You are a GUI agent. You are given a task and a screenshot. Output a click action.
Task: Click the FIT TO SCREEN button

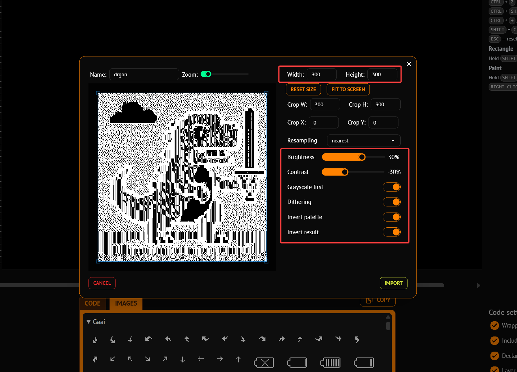pos(348,89)
